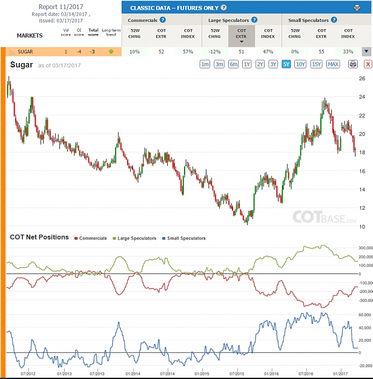The width and height of the screenshot is (373, 379).
Task: Print the Sugar chart
Action: (x=353, y=64)
